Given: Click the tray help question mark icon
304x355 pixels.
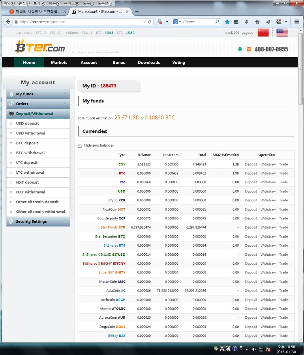Looking at the screenshot, I should click(x=235, y=348).
